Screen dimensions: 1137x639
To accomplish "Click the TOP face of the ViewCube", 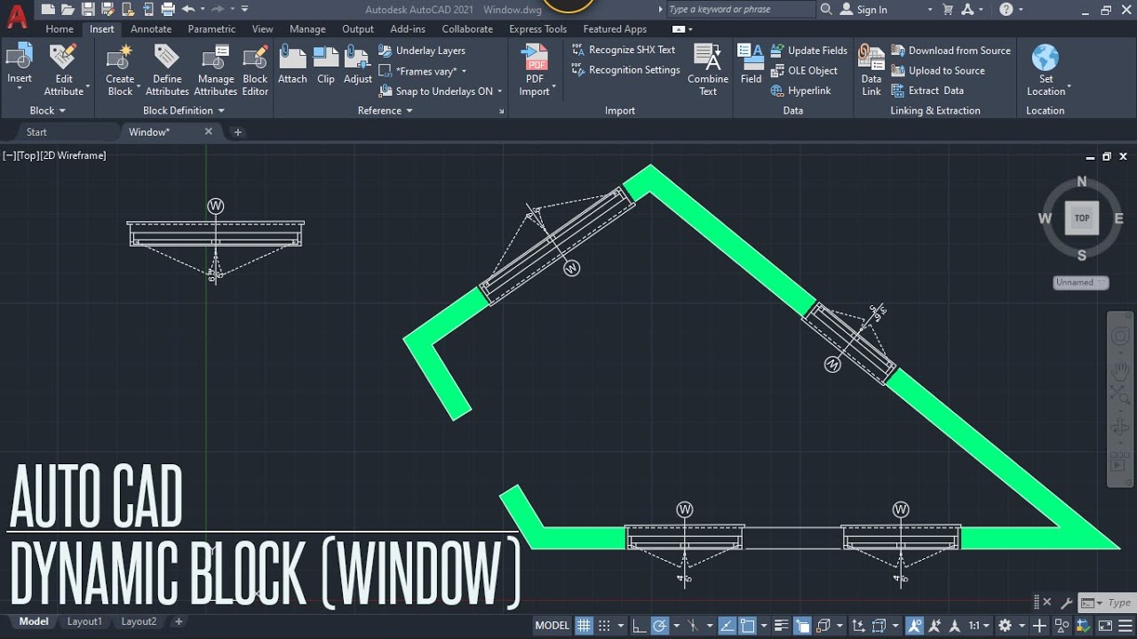I will pos(1082,217).
